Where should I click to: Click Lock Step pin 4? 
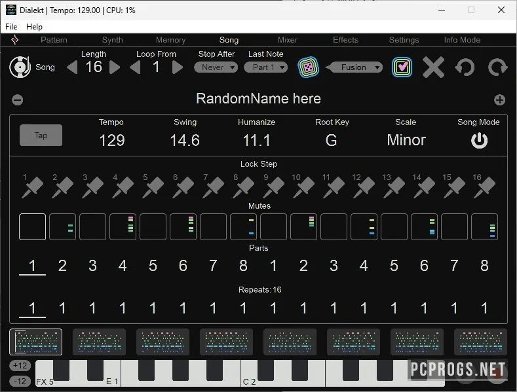[123, 187]
